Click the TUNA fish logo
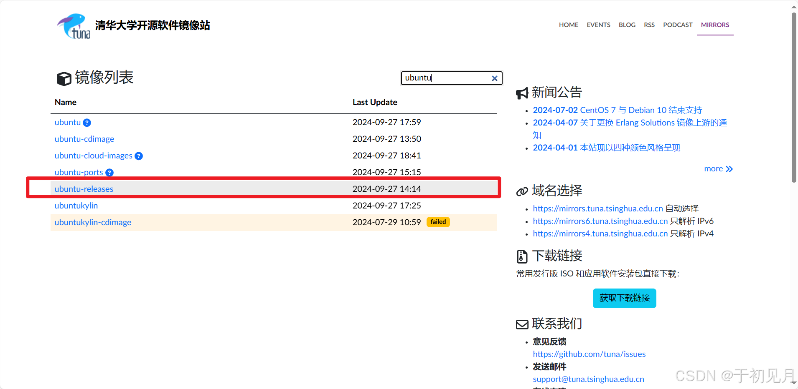The height and width of the screenshot is (389, 798). [74, 26]
